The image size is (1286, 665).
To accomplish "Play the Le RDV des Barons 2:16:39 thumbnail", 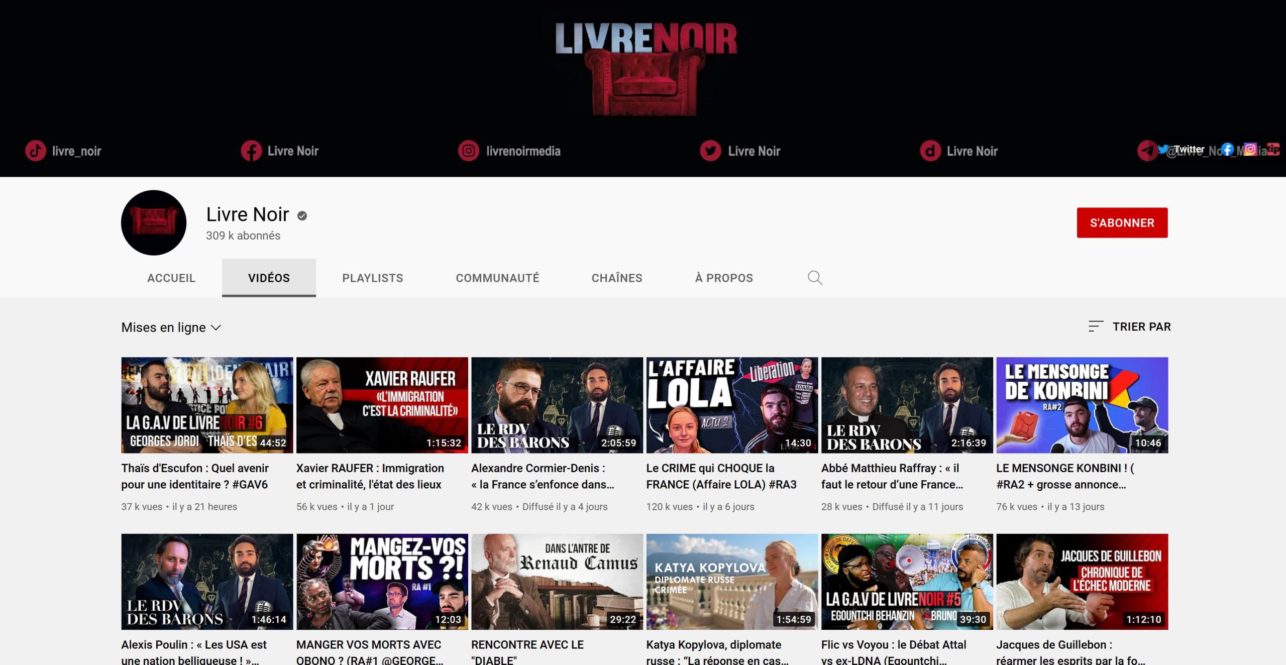I will [x=907, y=405].
